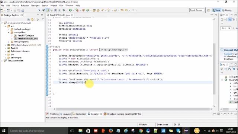Click Collapse All in Package Explorer
Screen dimensions: 238x134
[28, 19]
